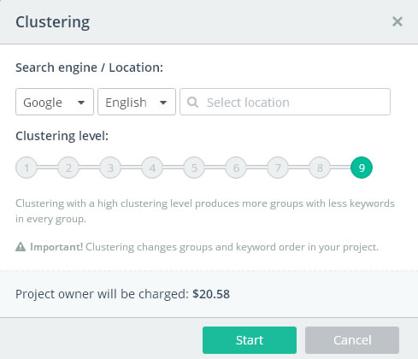Click the charged amount $20.58
The height and width of the screenshot is (359, 418).
click(211, 294)
